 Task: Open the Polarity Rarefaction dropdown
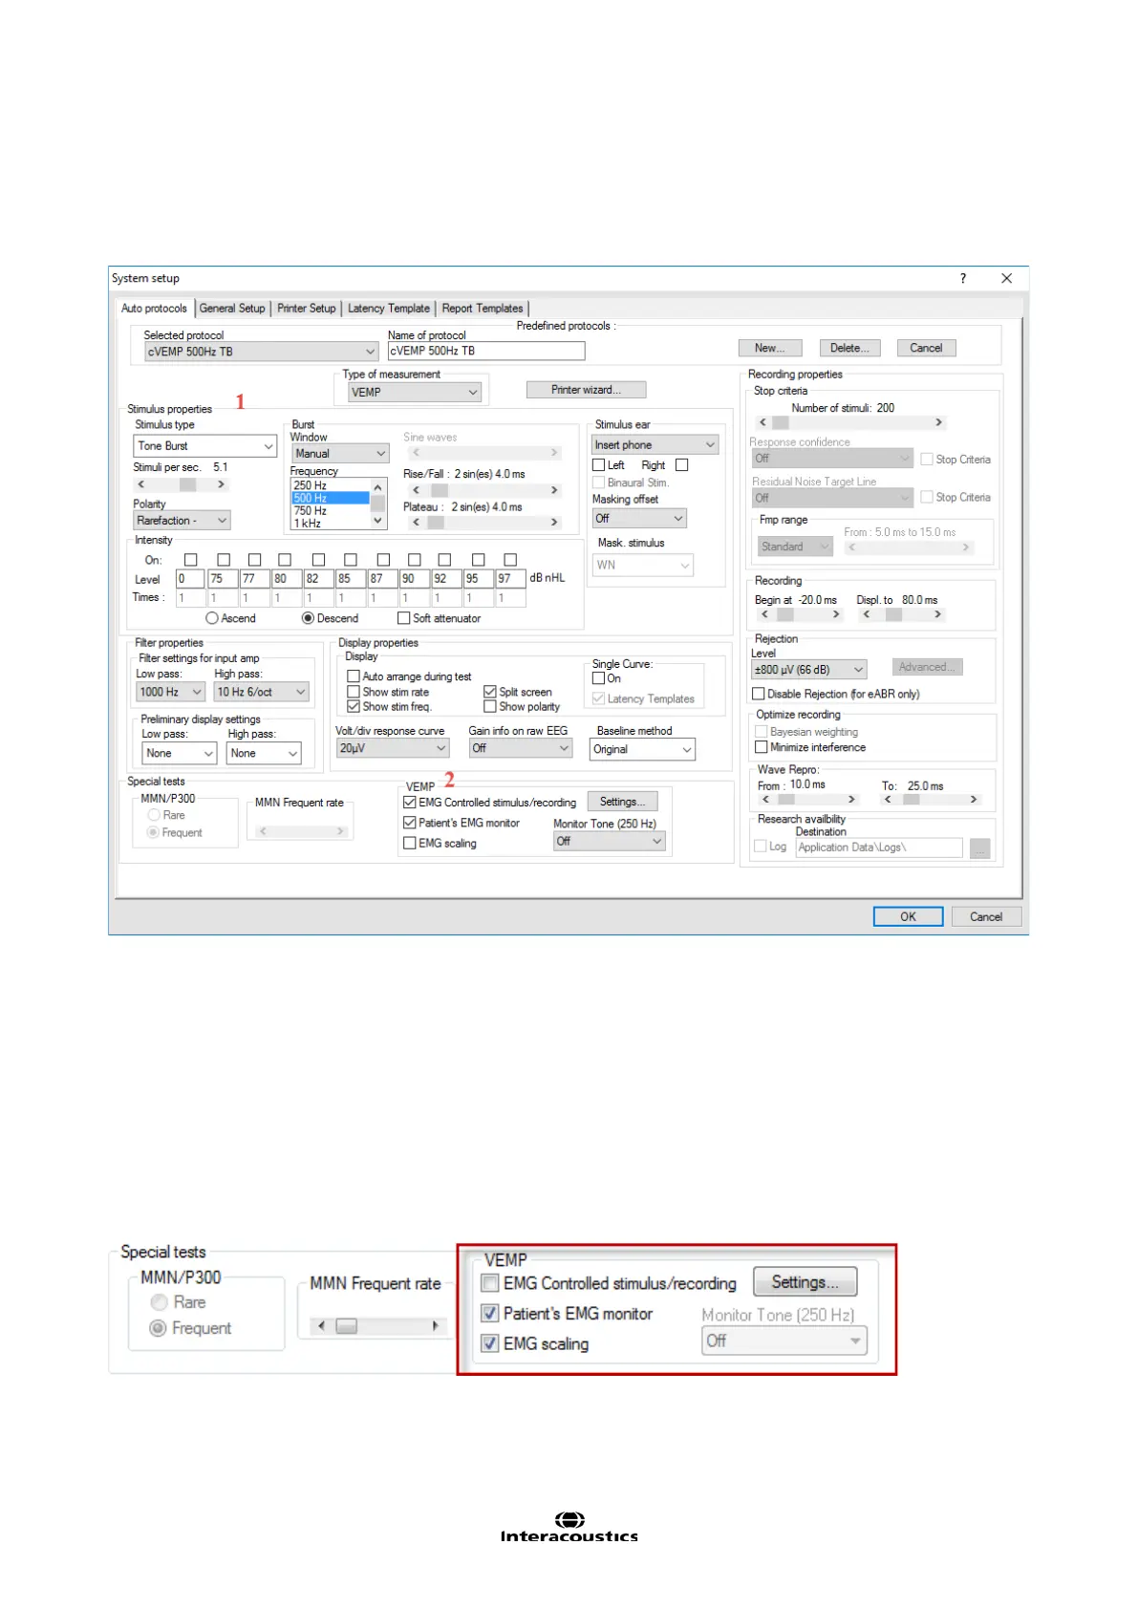[182, 521]
